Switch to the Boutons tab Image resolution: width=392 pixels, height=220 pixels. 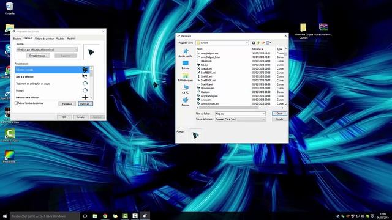tap(17, 38)
